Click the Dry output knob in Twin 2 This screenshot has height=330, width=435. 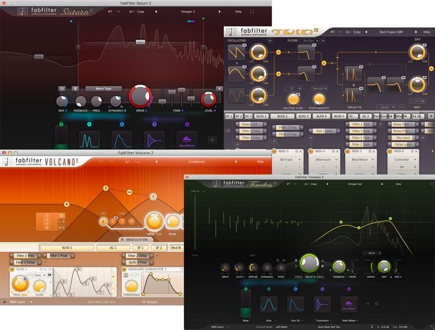(x=417, y=52)
